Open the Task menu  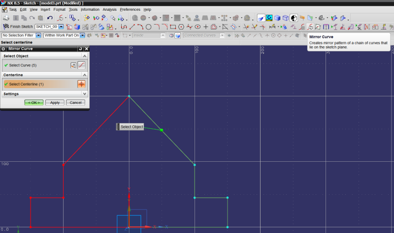pos(13,9)
